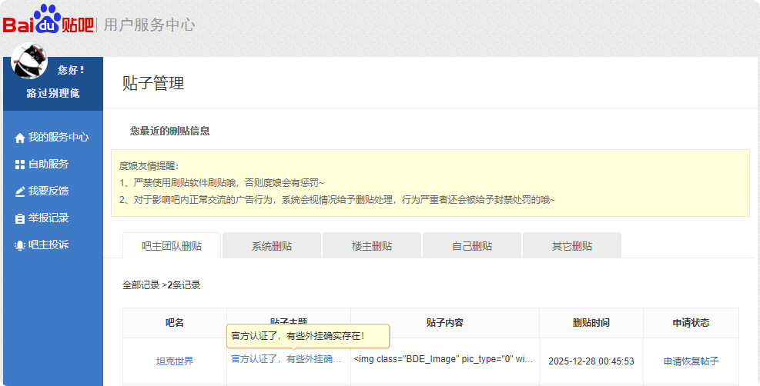
Task: Click 申请恢复帖子 to request post recovery
Action: pos(691,361)
